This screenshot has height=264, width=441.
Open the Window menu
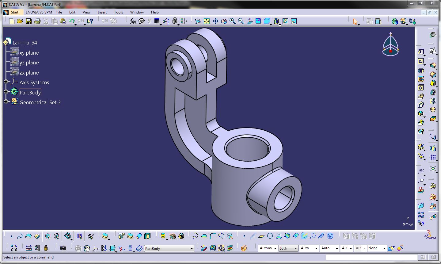pos(137,12)
